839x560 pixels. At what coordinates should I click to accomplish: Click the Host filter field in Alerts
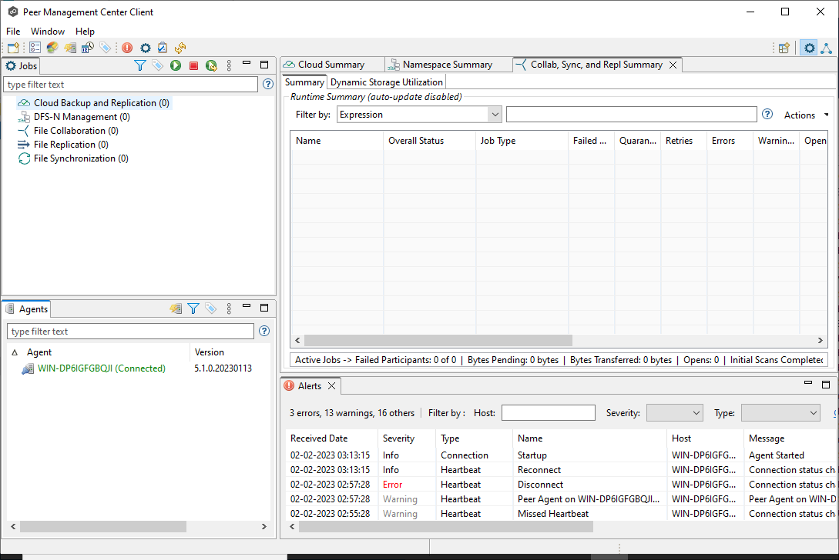click(548, 413)
